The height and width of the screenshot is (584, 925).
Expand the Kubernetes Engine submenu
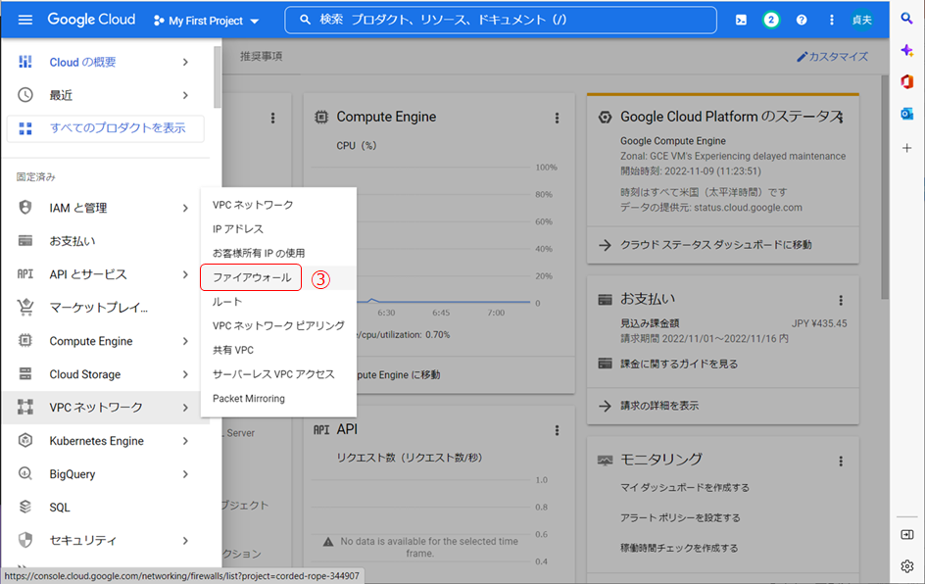click(x=185, y=441)
